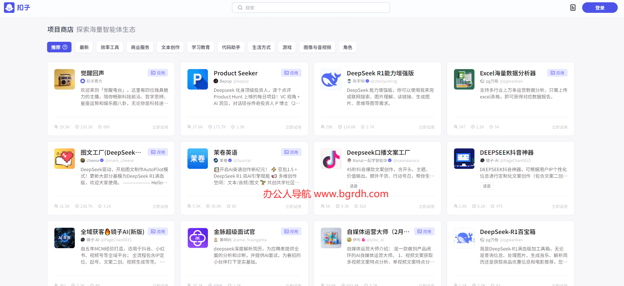Screen dimensions: 624x286
Task: Open the document icon next to 登录
Action: click(573, 8)
